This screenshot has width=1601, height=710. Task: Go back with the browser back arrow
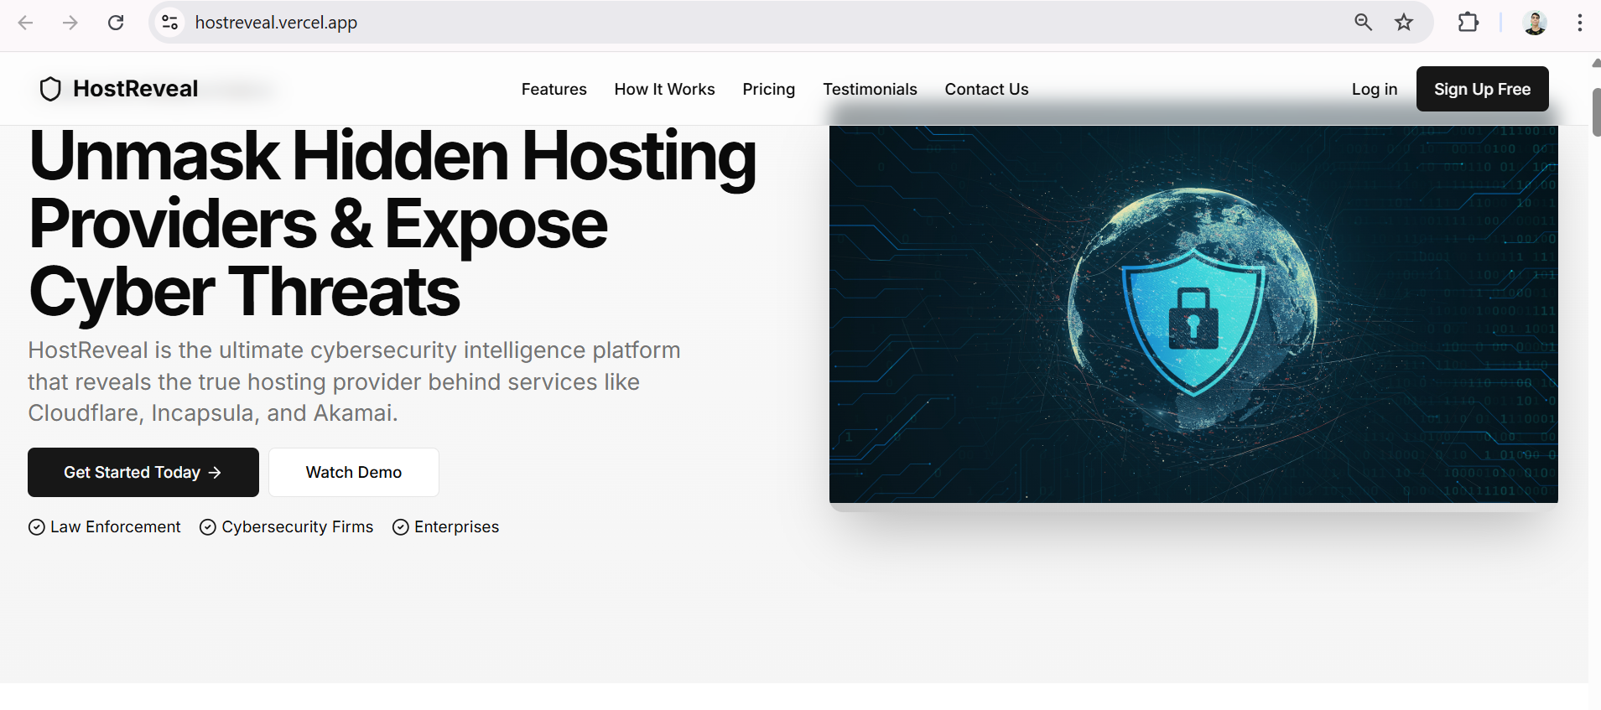pyautogui.click(x=25, y=23)
